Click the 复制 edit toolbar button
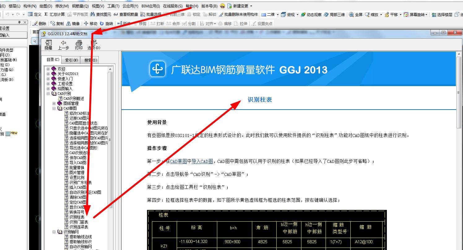The height and width of the screenshot is (250, 463). 57,23
